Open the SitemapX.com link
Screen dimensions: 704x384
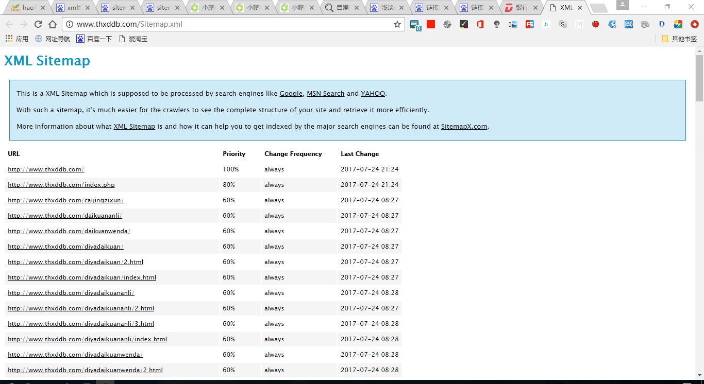(x=464, y=126)
